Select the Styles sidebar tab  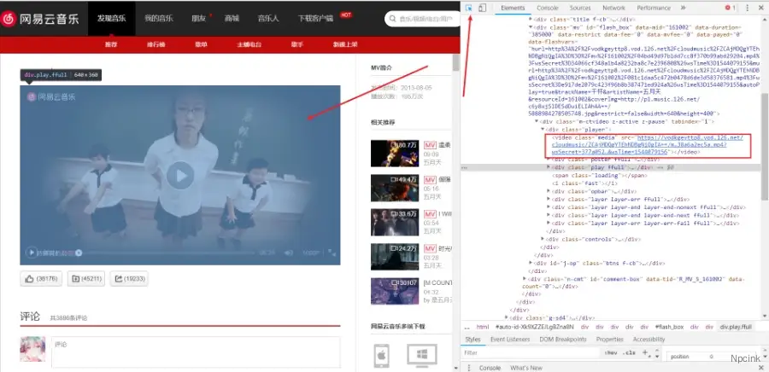(473, 340)
